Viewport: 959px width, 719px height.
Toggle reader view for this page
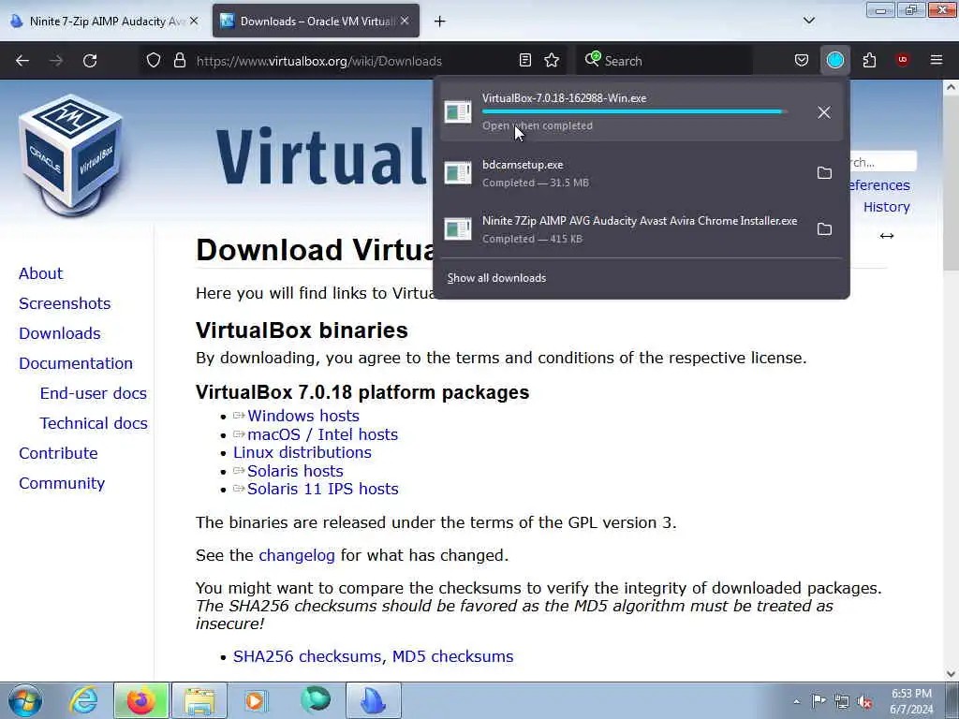(524, 61)
